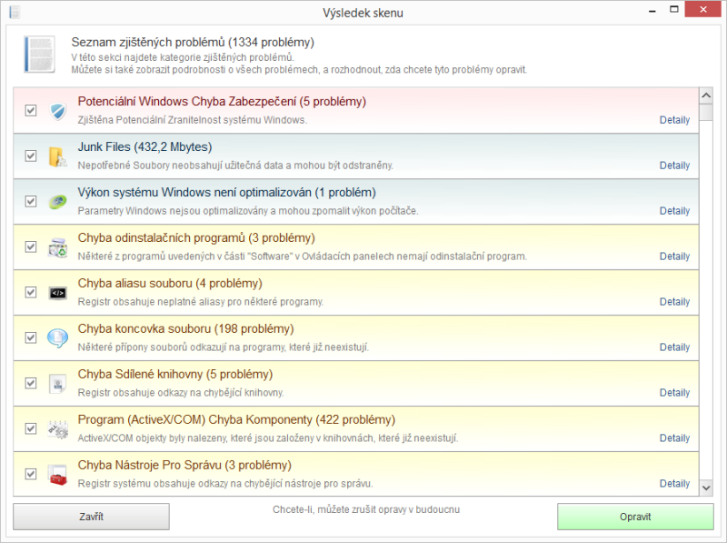The width and height of the screenshot is (727, 543).
Task: View Detaily for Program (ActiveX/COM) errors
Action: click(x=674, y=438)
